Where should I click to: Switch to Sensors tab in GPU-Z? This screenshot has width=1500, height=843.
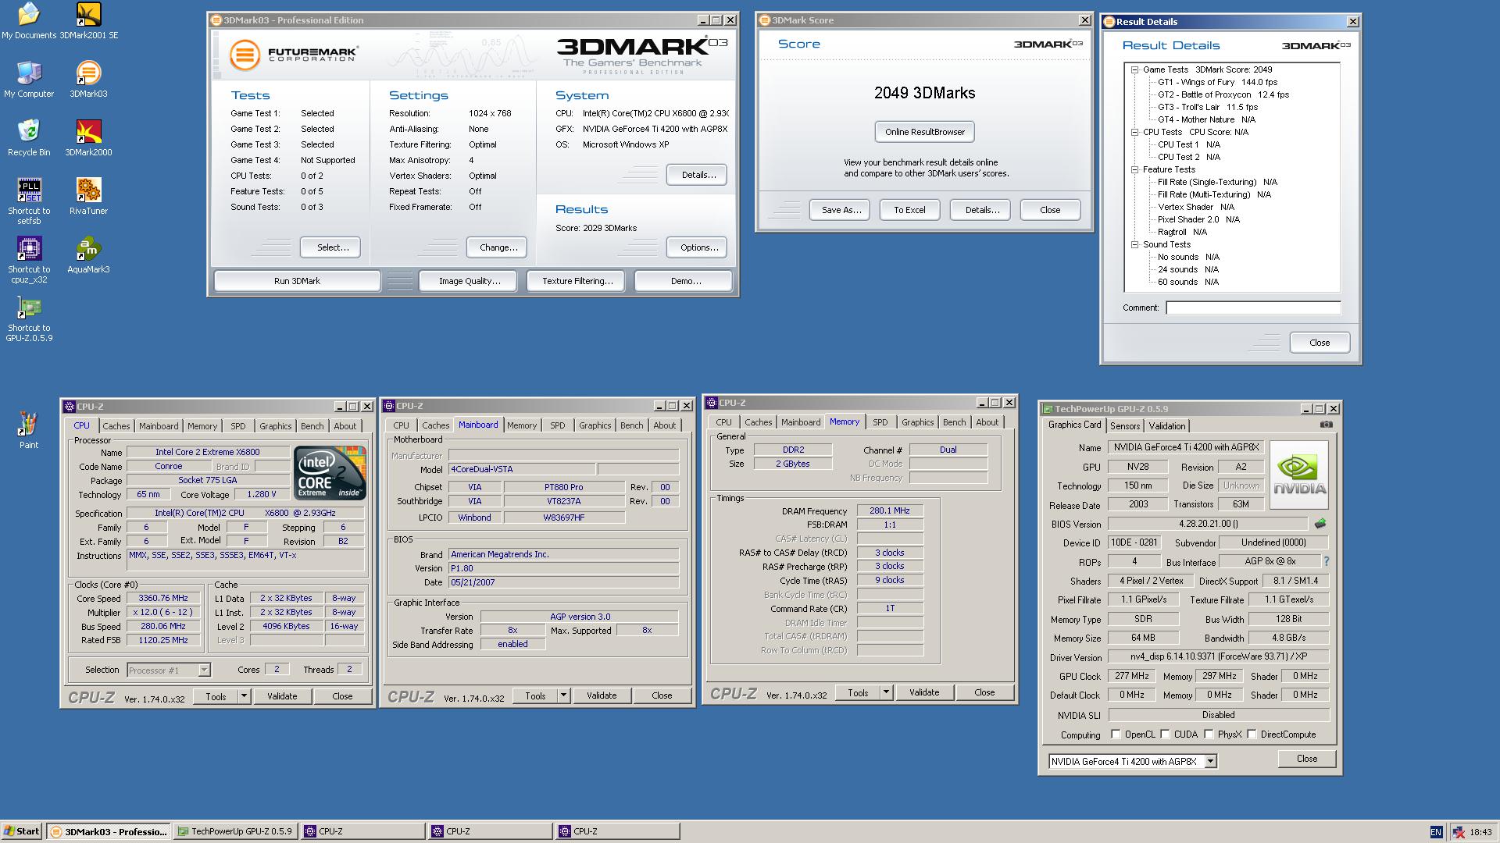coord(1125,426)
